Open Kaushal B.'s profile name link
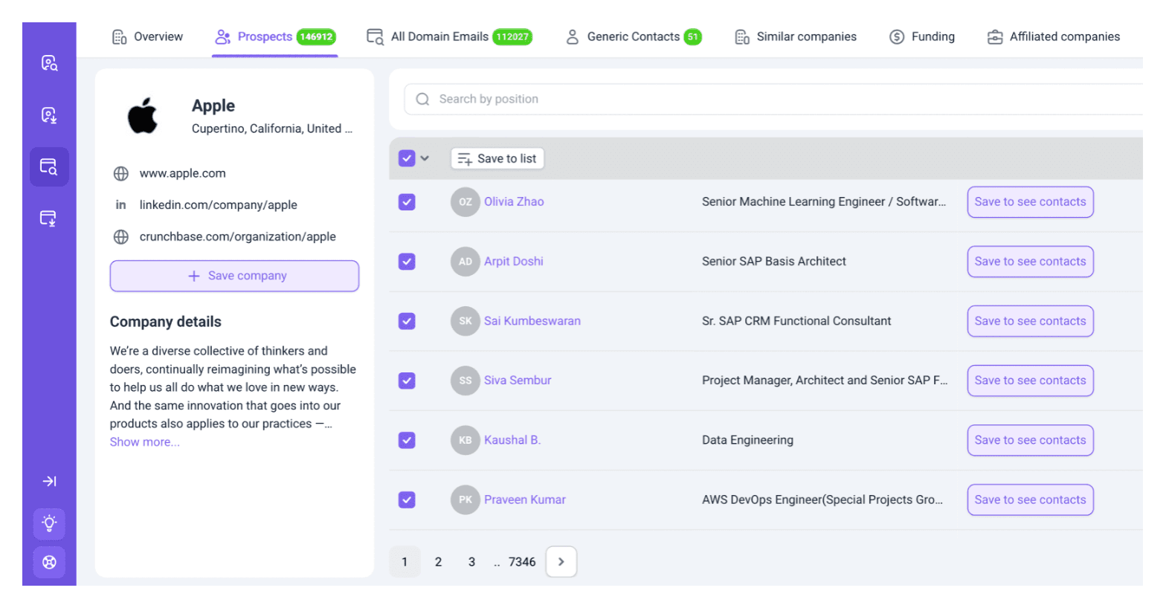 pyautogui.click(x=512, y=440)
